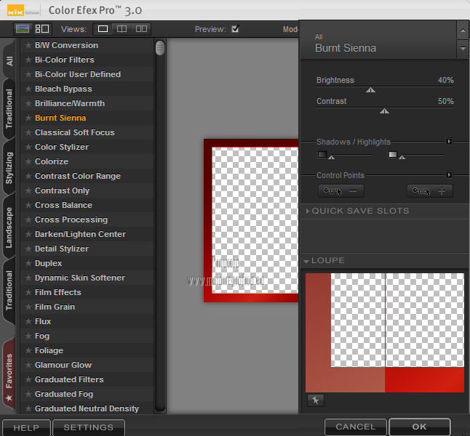
Task: Click the main preview framed image
Action: tap(251, 220)
